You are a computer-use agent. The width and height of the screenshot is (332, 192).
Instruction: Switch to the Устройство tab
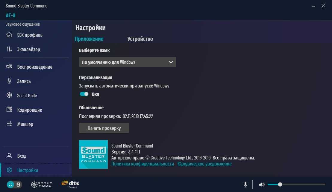point(140,39)
